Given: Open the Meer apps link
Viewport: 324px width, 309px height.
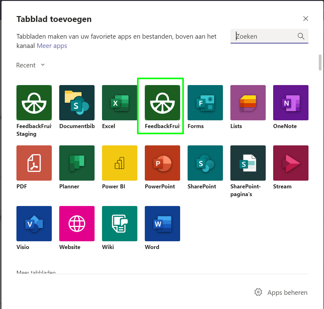Looking at the screenshot, I should (52, 46).
